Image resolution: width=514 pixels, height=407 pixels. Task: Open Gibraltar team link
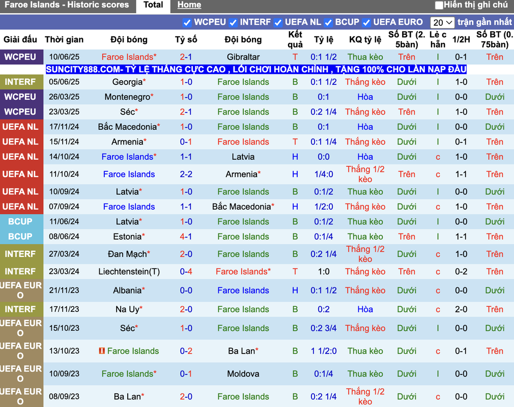pos(243,57)
